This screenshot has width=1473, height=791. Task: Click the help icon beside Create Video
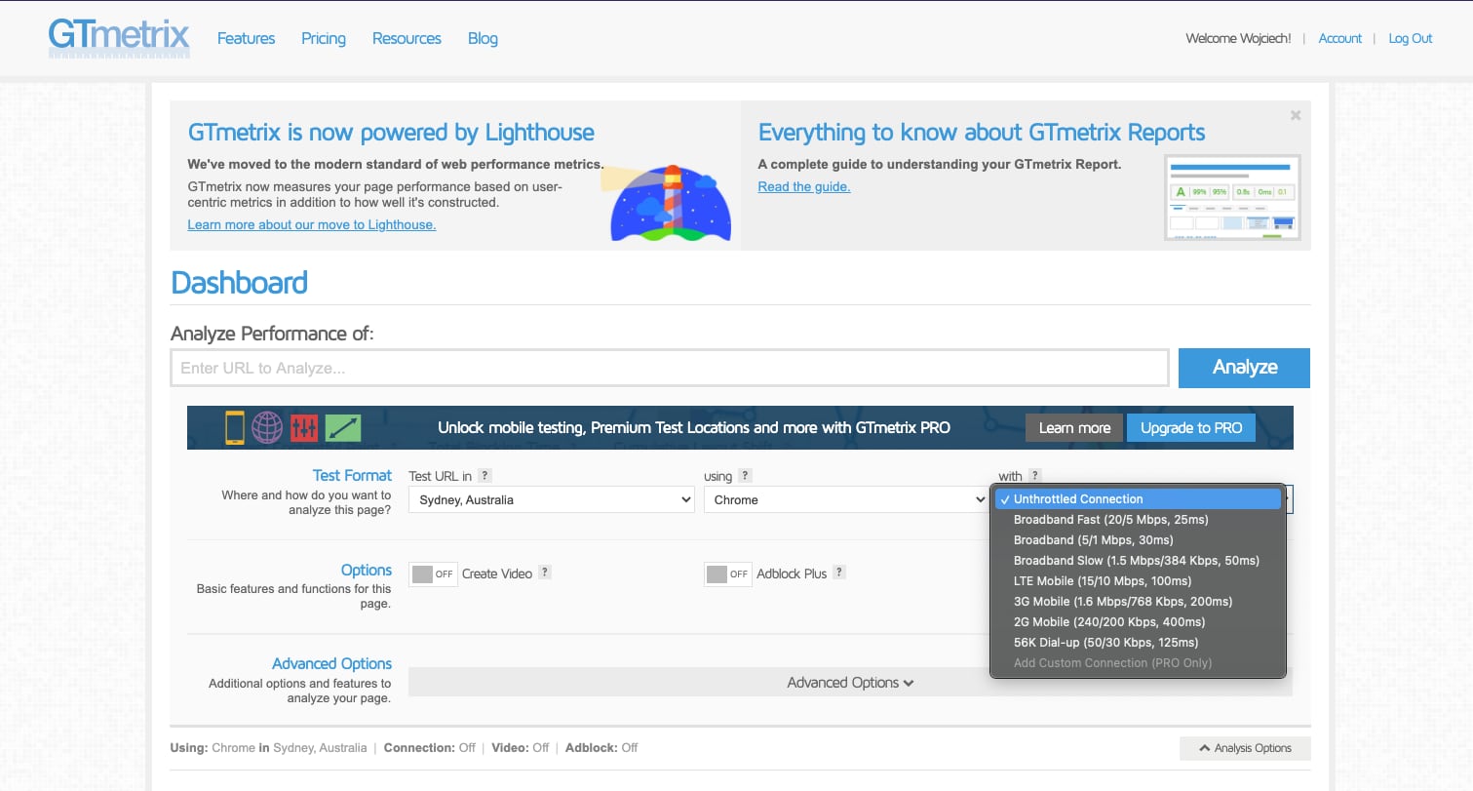(x=545, y=573)
